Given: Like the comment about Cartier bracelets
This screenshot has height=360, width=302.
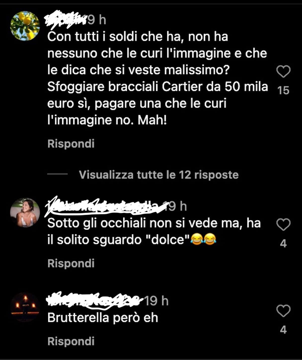Looking at the screenshot, I should 283,72.
